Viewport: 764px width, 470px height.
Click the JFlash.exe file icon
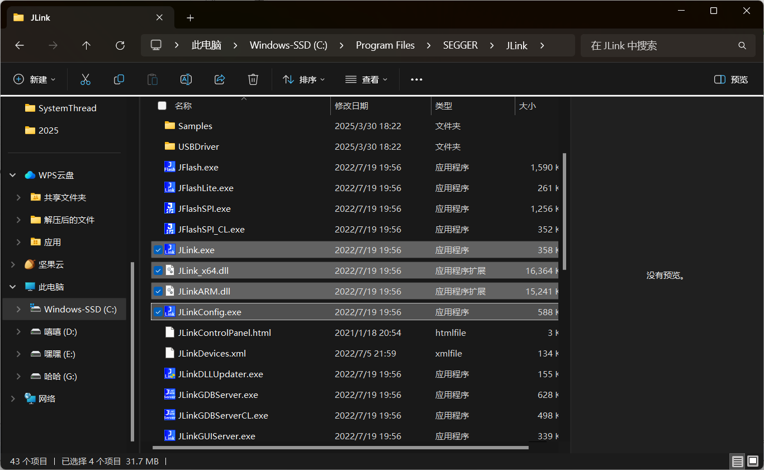170,167
